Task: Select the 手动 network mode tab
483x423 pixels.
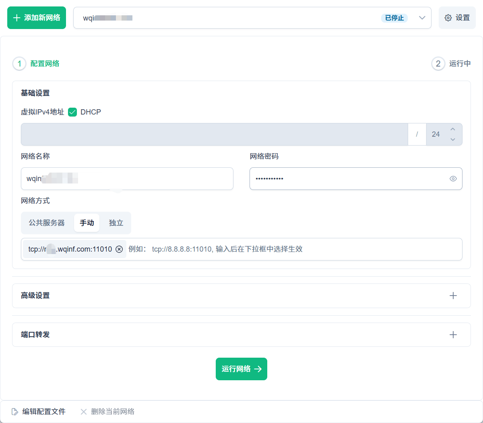Action: (87, 223)
